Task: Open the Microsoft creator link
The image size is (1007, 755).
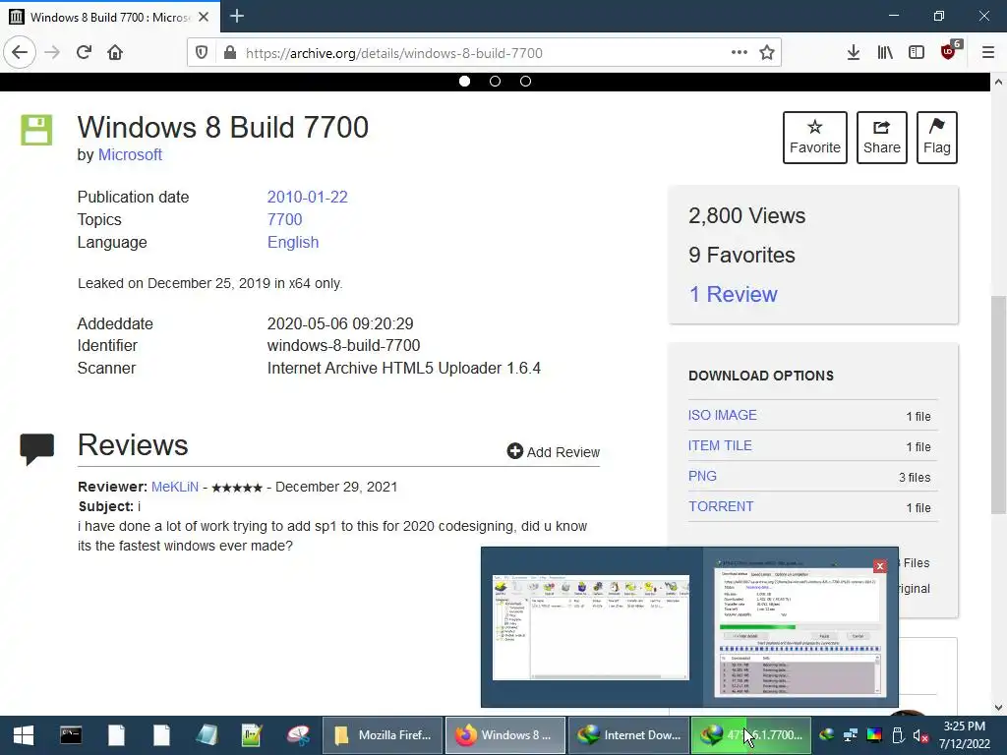Action: pos(130,154)
